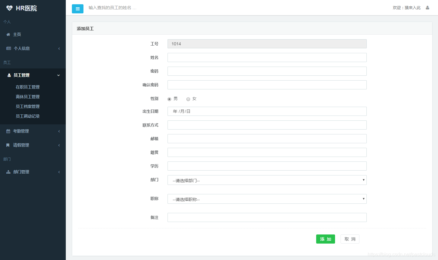The width and height of the screenshot is (438, 260).
Task: Select the 男 radio button
Action: 169,99
